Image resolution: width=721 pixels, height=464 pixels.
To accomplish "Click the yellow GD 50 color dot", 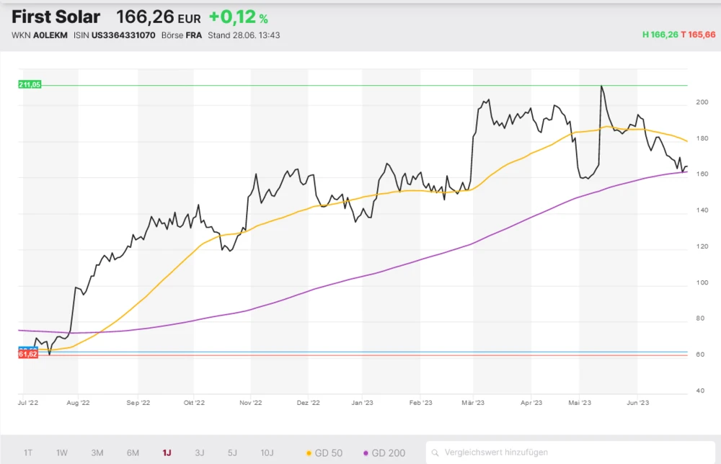I will [309, 453].
